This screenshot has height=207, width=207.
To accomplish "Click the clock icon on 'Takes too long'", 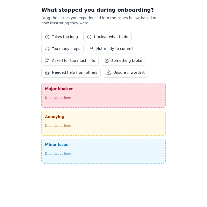I will [47, 37].
